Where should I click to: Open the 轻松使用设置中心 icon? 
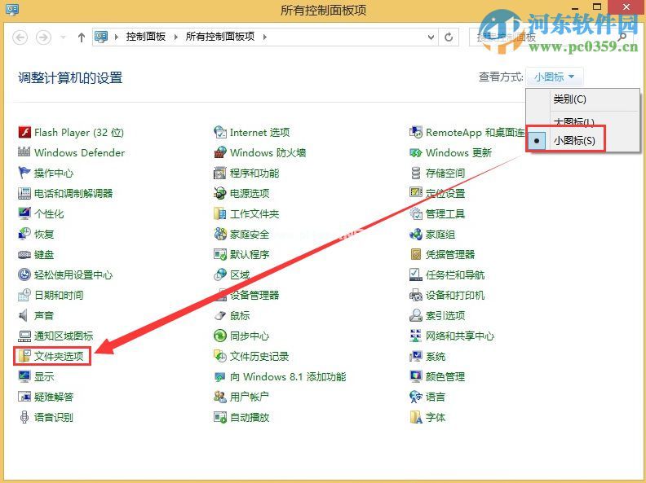[24, 274]
